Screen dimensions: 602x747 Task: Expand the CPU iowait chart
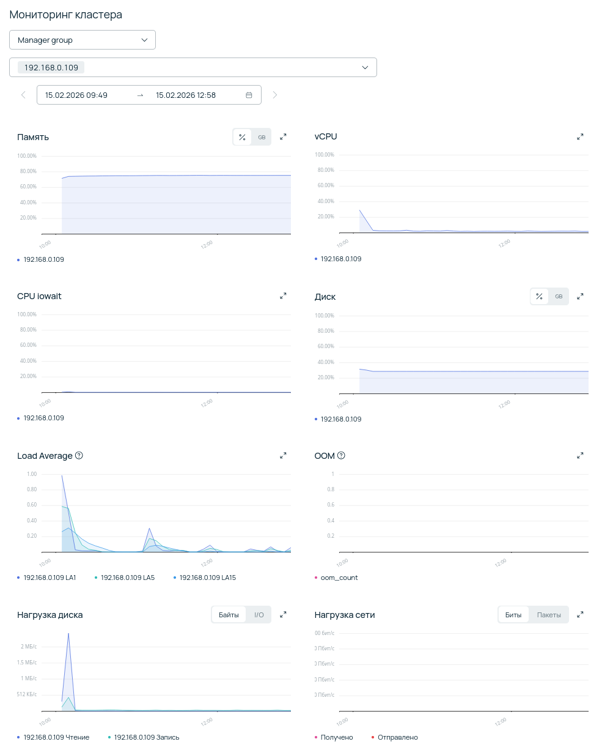[283, 296]
